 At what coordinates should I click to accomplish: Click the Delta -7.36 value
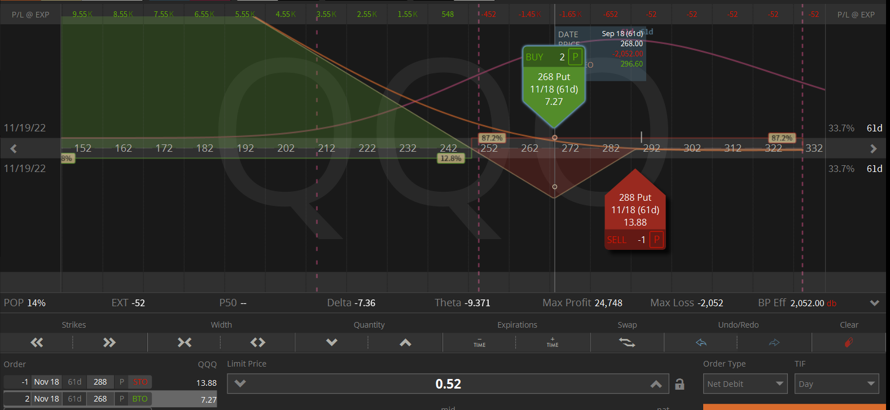(365, 303)
